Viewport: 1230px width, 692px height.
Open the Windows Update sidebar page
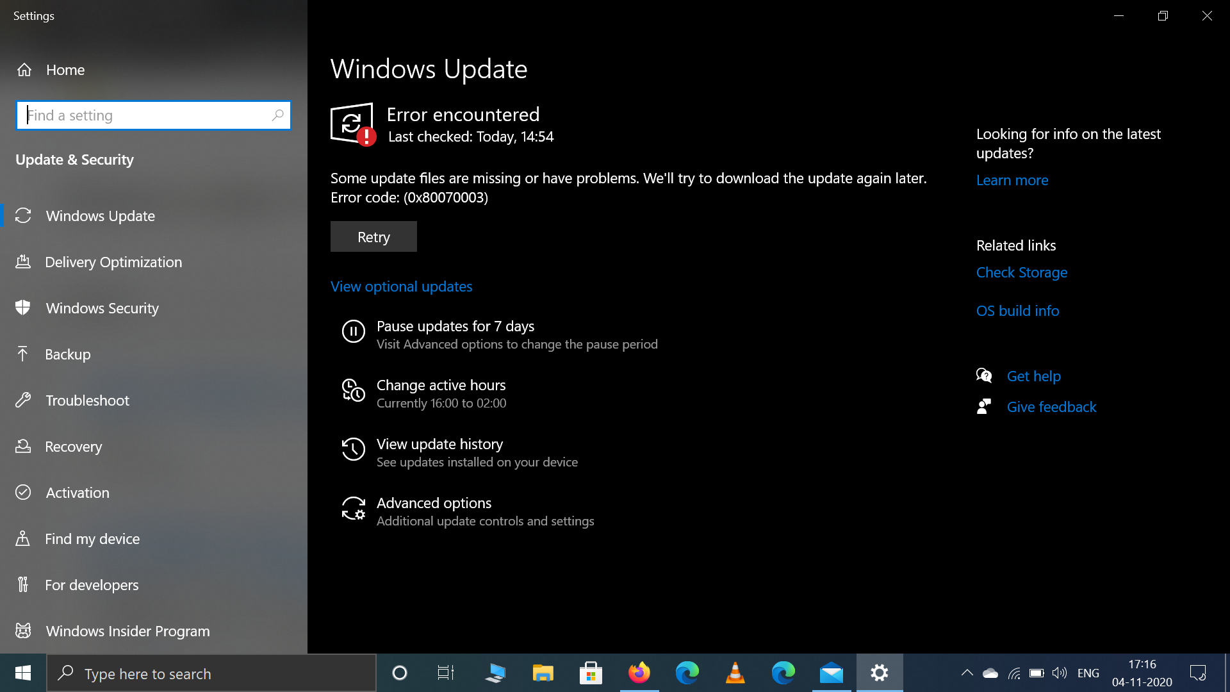pos(154,216)
